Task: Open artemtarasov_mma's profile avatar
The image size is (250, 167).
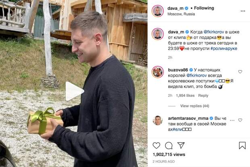Action: pyautogui.click(x=158, y=121)
